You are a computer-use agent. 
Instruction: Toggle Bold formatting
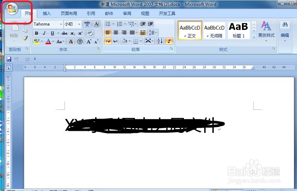pos(36,33)
